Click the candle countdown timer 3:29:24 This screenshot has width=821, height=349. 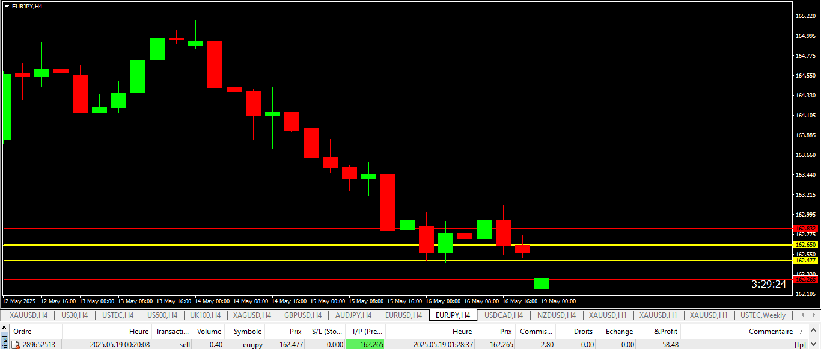pos(769,284)
